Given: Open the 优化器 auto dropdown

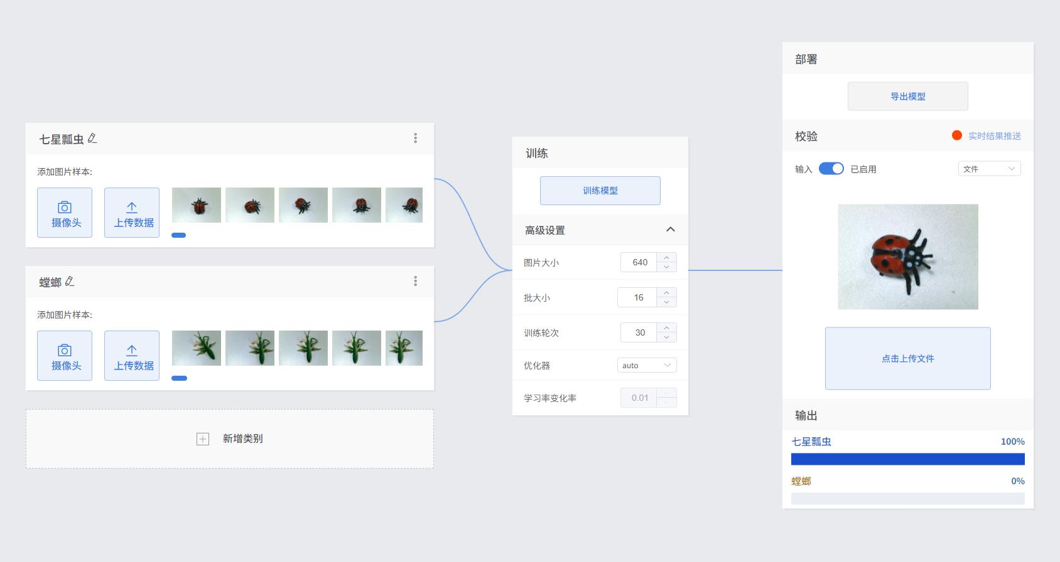Looking at the screenshot, I should pos(646,365).
